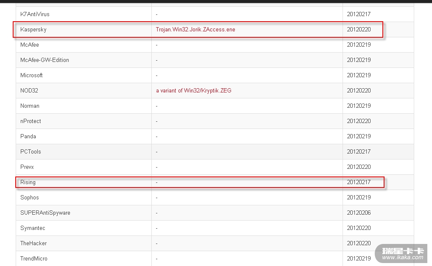Image resolution: width=432 pixels, height=266 pixels.
Task: Select the McAfee-GW-Edition row name
Action: point(45,60)
